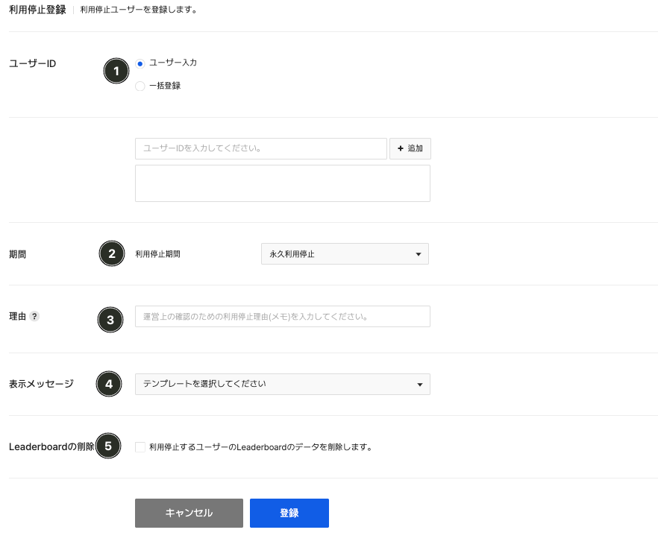Select the ユーザー入力 radio button
Image resolution: width=658 pixels, height=559 pixels.
(140, 63)
